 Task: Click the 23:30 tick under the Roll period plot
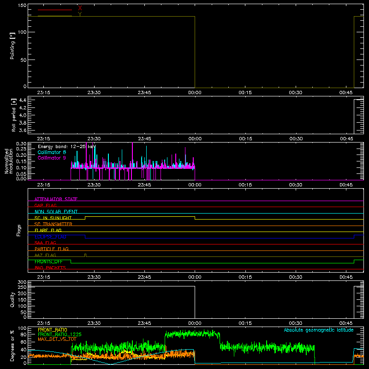(94, 139)
